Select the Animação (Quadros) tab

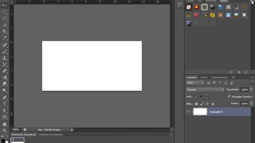tap(24, 135)
